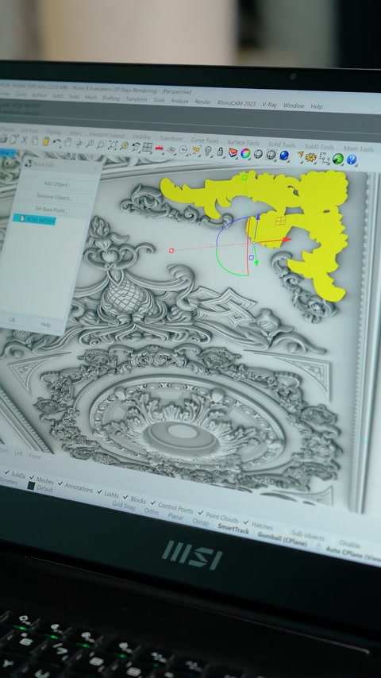Select the highlighted ROSE MOTIF block entry

tap(34, 219)
